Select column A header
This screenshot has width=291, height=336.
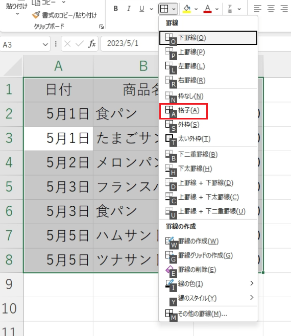[58, 66]
